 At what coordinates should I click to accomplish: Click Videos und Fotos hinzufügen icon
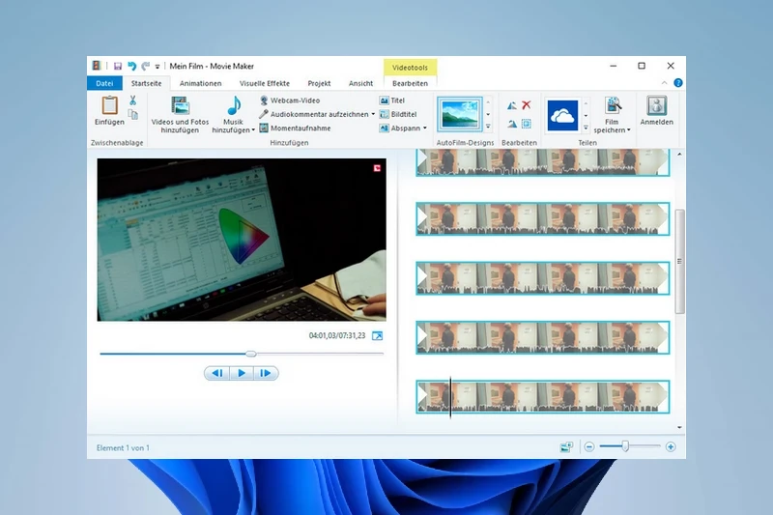pos(180,106)
